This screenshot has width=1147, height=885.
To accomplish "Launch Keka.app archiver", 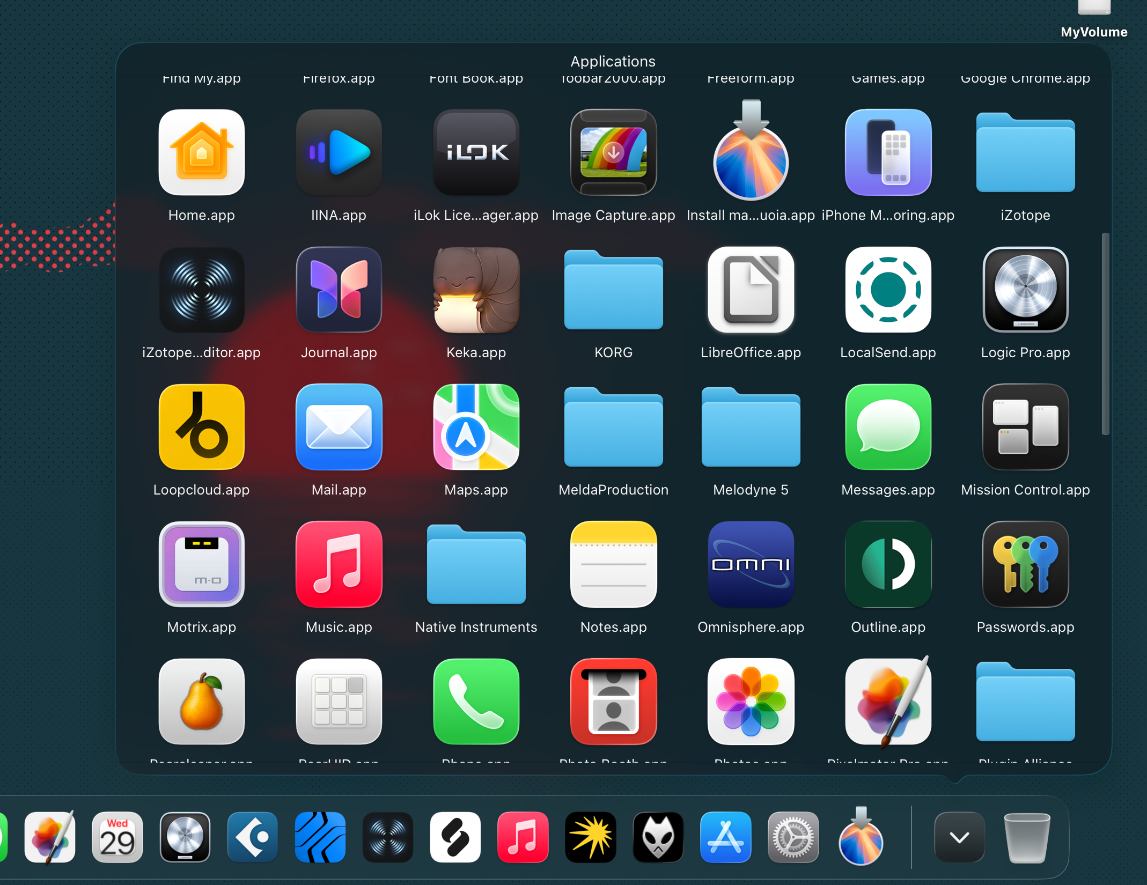I will [476, 290].
